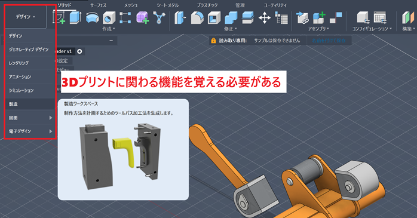Select the purple Create Form tool
417x218 pixels.
[x=142, y=17]
